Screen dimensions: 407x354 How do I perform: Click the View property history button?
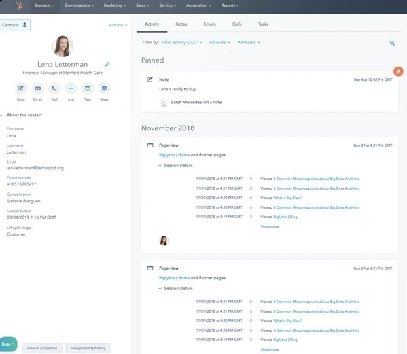click(88, 348)
